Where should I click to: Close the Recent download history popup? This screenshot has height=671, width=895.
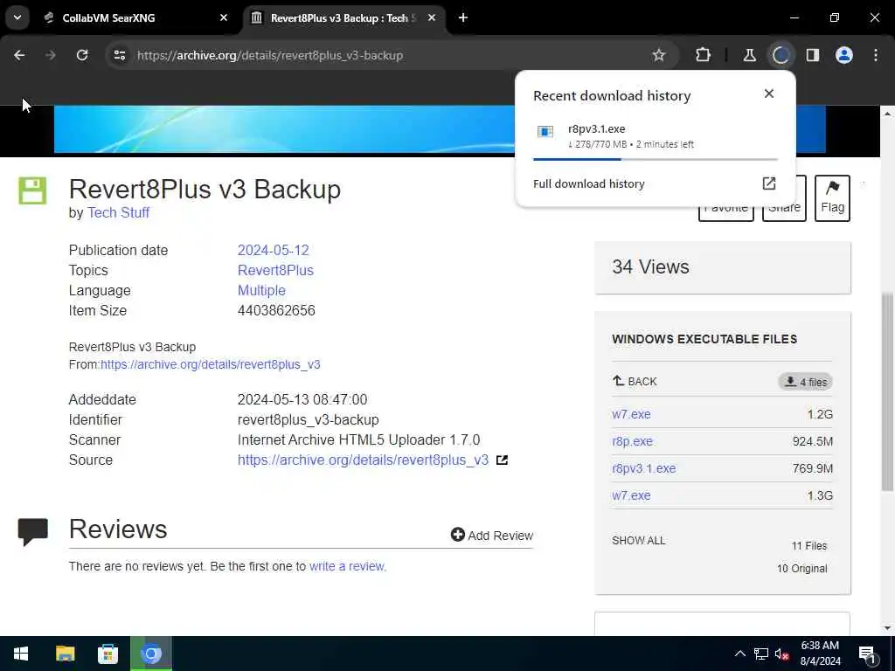click(769, 93)
